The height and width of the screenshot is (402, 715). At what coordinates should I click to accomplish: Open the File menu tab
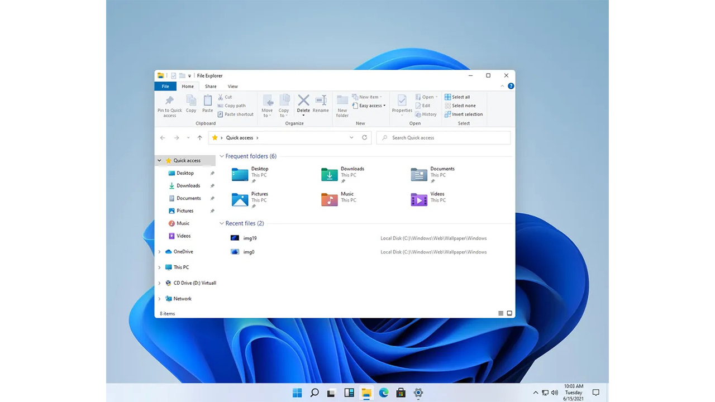(165, 87)
